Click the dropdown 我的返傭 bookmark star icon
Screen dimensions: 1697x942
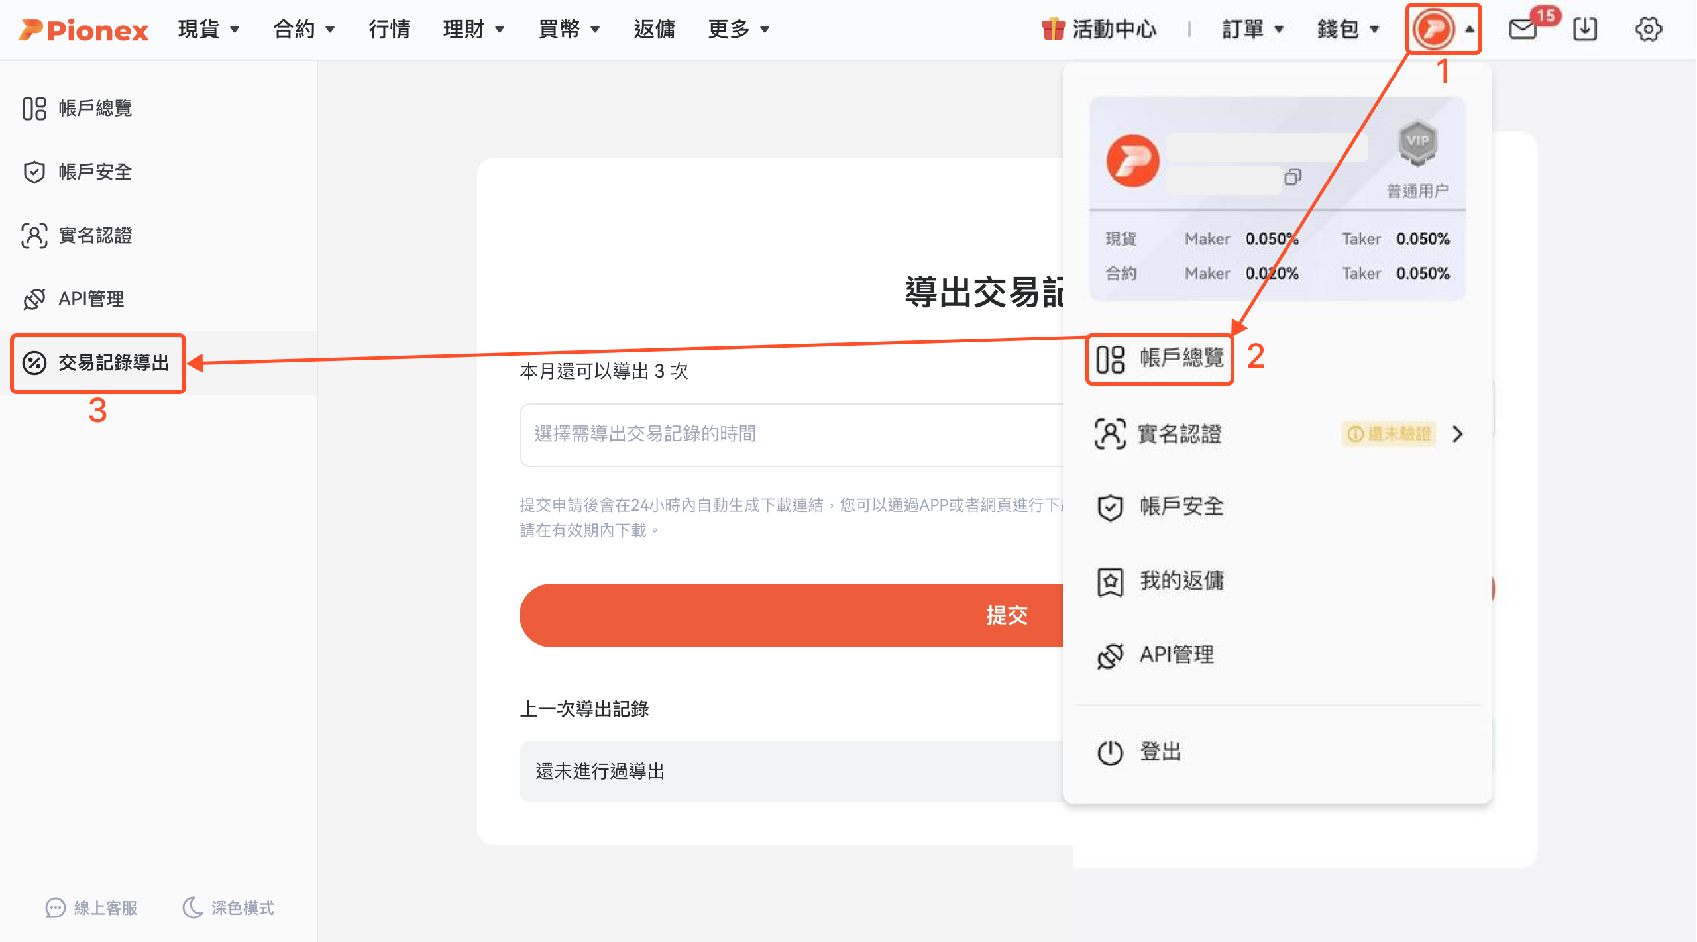click(x=1110, y=582)
